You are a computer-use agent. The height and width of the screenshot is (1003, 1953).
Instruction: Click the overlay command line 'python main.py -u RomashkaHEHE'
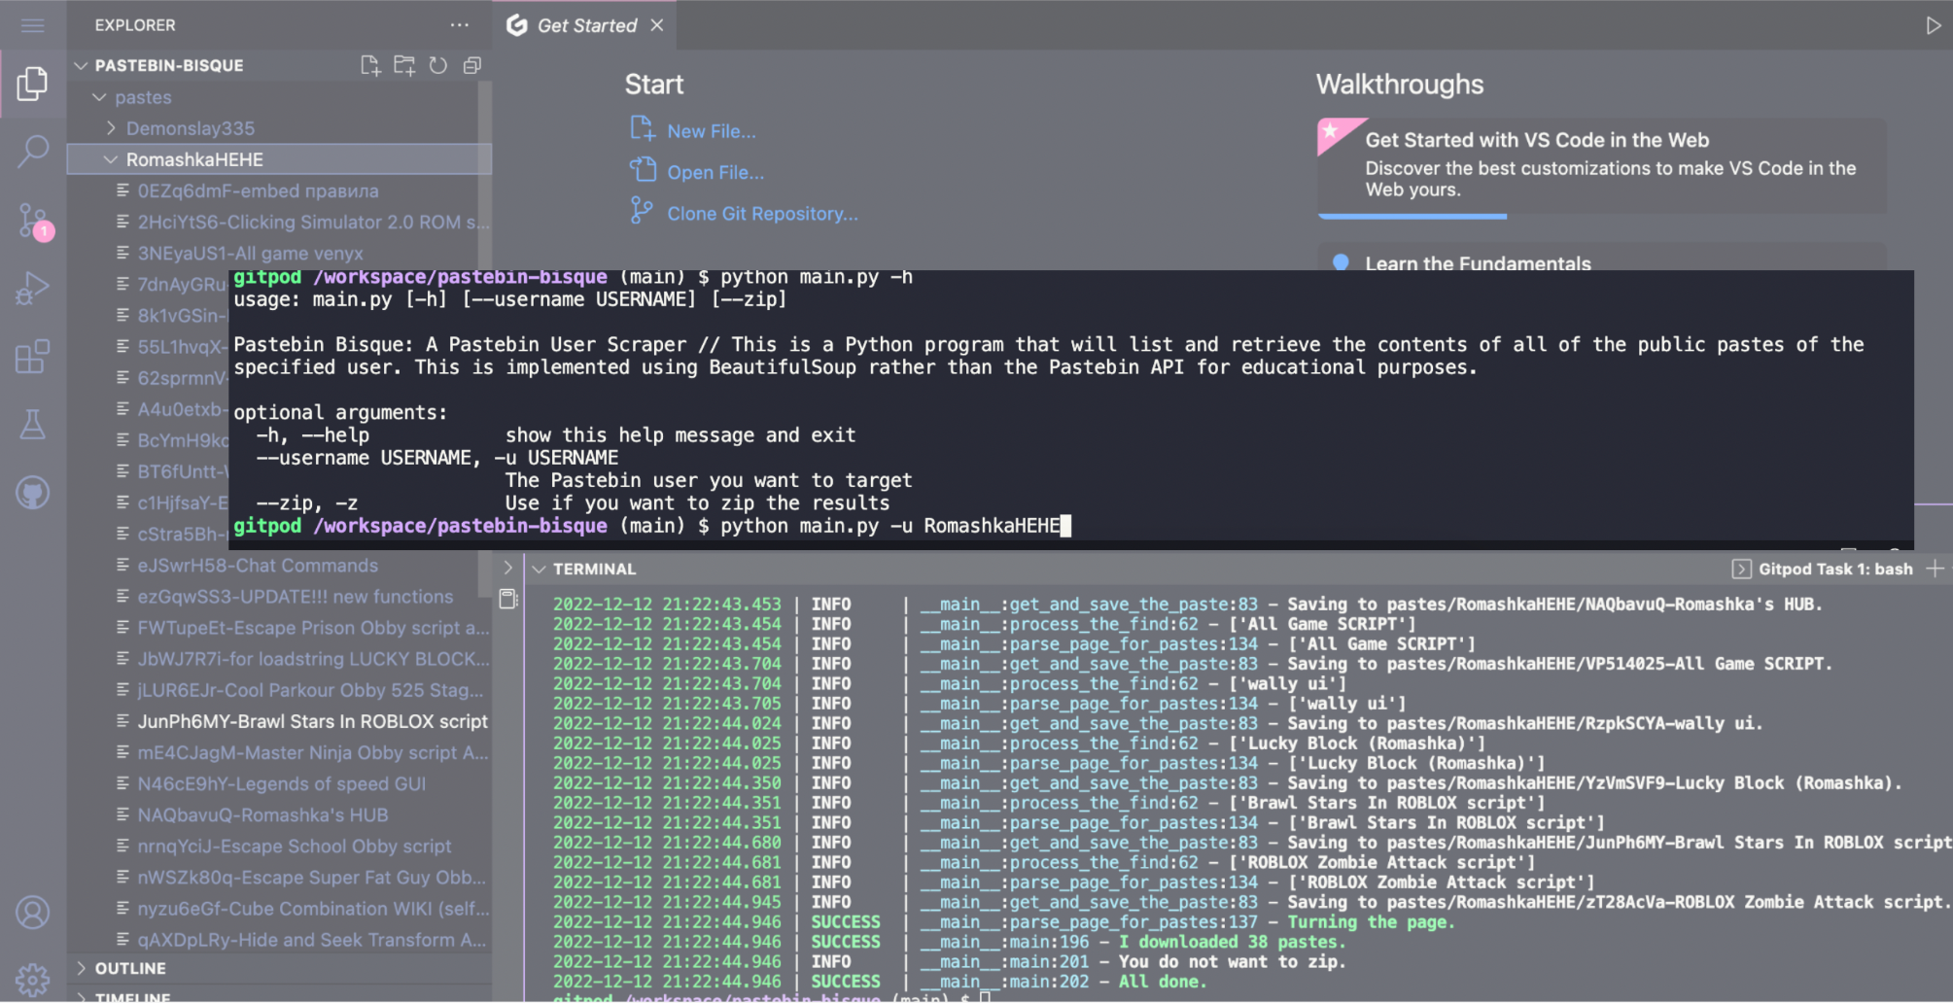point(890,526)
